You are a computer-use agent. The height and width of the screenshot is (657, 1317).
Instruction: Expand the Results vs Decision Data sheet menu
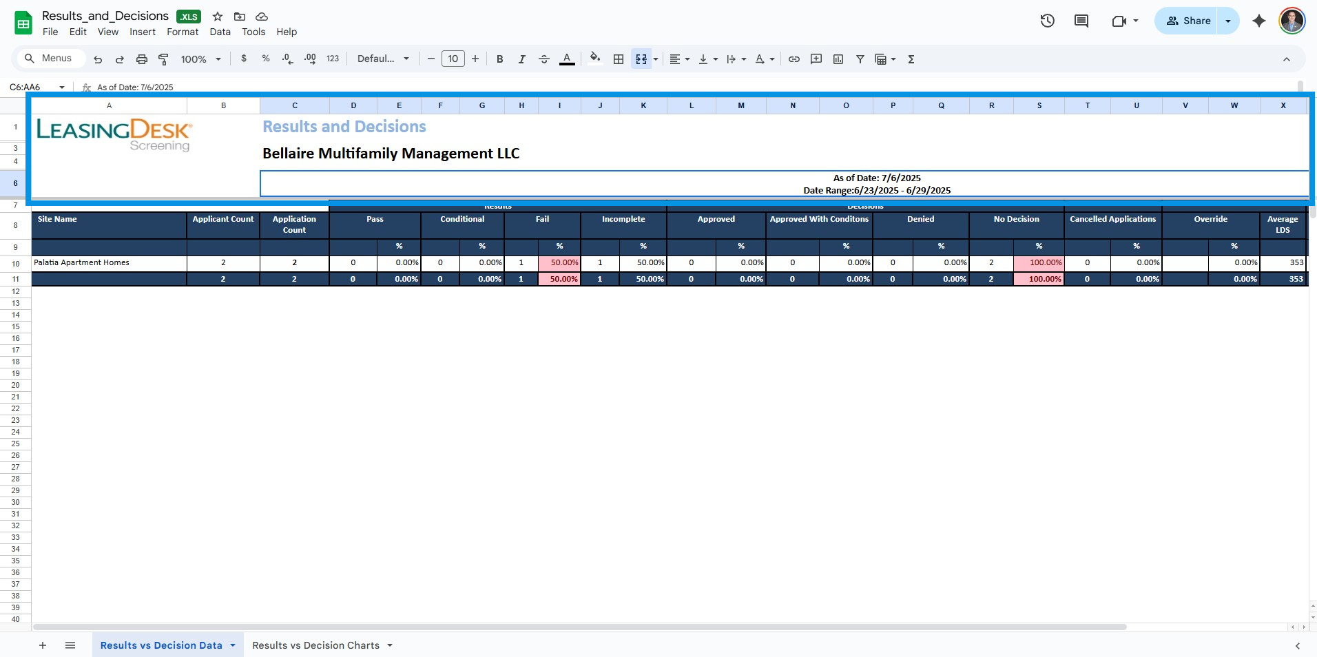click(232, 645)
